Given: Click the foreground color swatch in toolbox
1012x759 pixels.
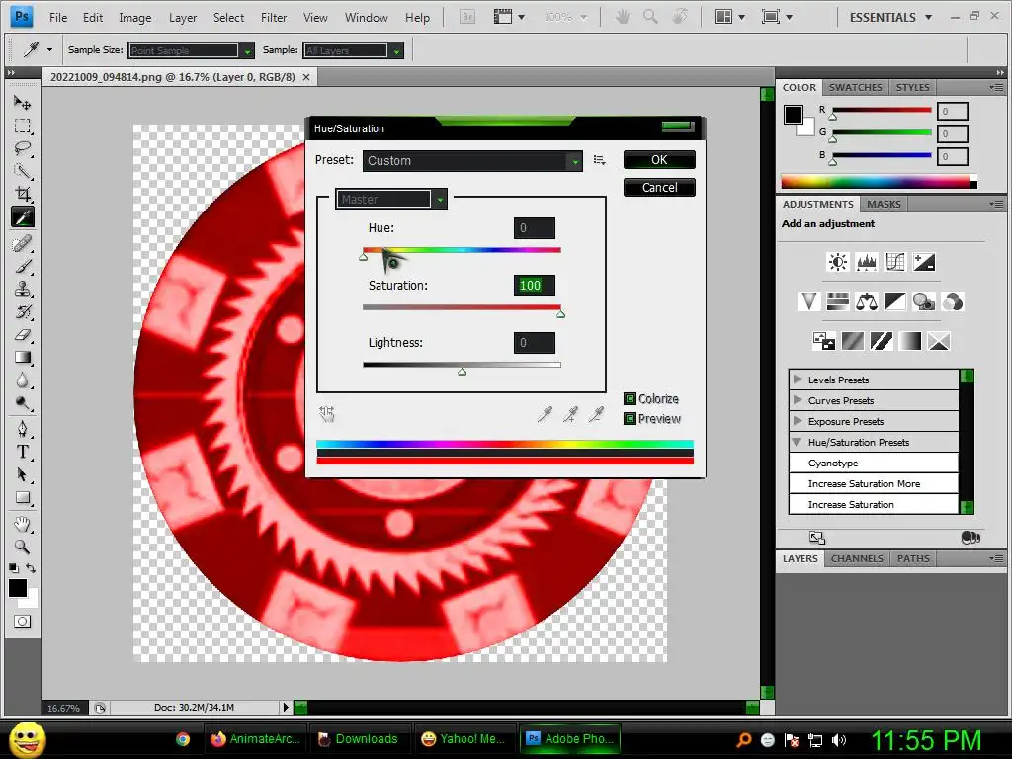Looking at the screenshot, I should pyautogui.click(x=18, y=588).
